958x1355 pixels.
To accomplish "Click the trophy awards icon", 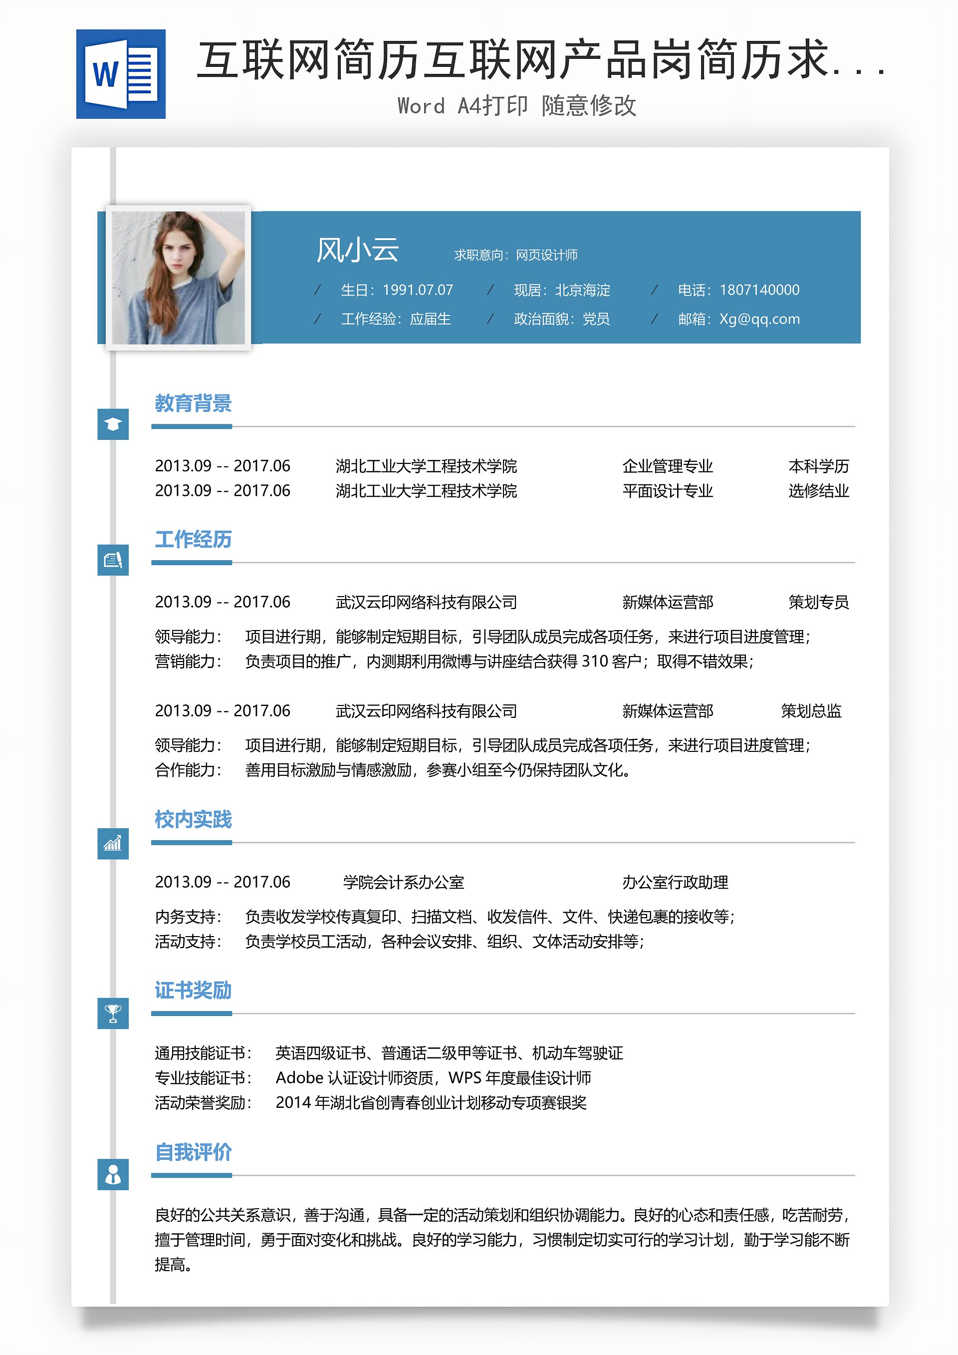I will coord(113,1014).
